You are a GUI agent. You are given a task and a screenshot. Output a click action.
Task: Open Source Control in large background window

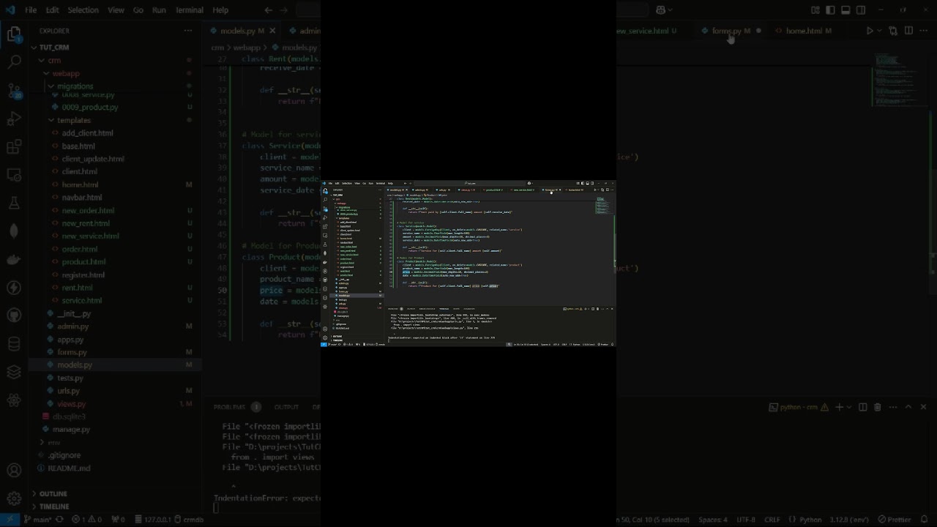(14, 90)
